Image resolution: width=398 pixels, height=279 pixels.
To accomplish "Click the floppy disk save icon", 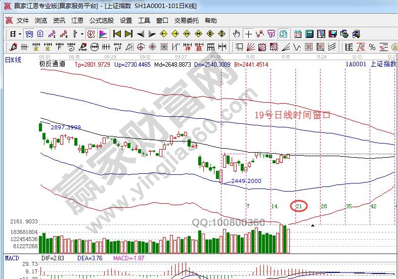I will (x=332, y=34).
